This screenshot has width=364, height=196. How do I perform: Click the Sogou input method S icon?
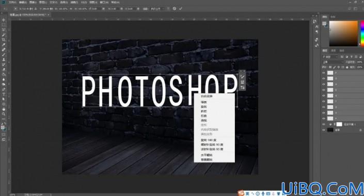click(x=241, y=193)
